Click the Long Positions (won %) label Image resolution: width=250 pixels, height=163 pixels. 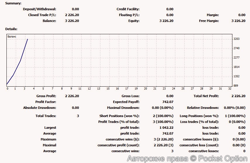[199, 116]
